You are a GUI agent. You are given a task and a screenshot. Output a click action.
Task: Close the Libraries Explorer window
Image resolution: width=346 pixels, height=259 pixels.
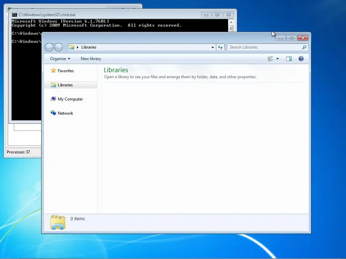pos(303,38)
